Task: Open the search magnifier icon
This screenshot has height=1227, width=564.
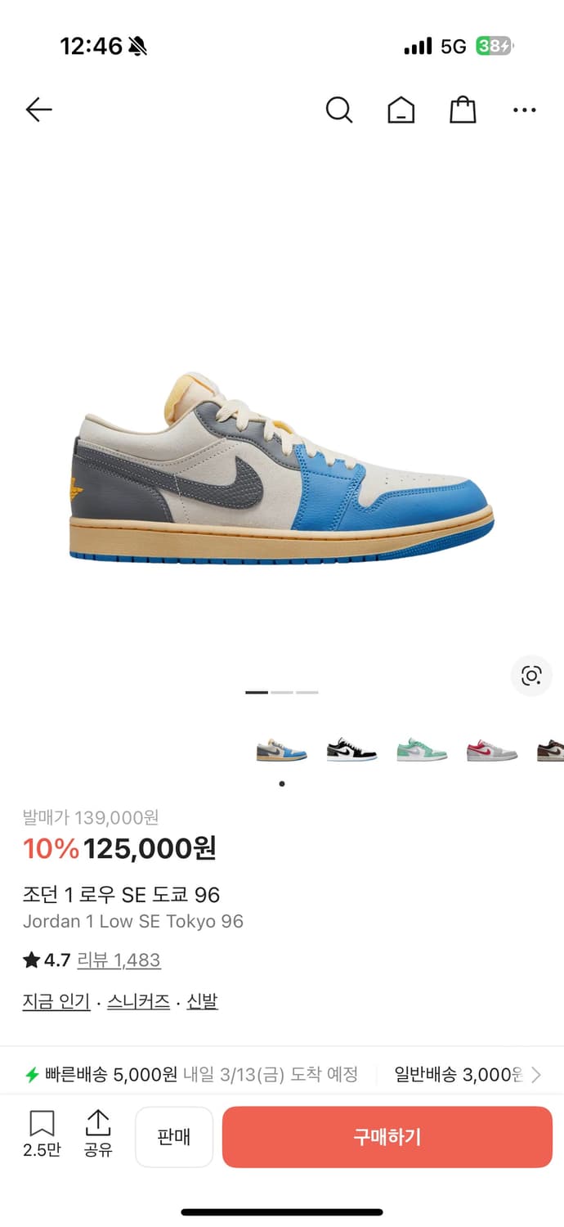Action: 339,110
